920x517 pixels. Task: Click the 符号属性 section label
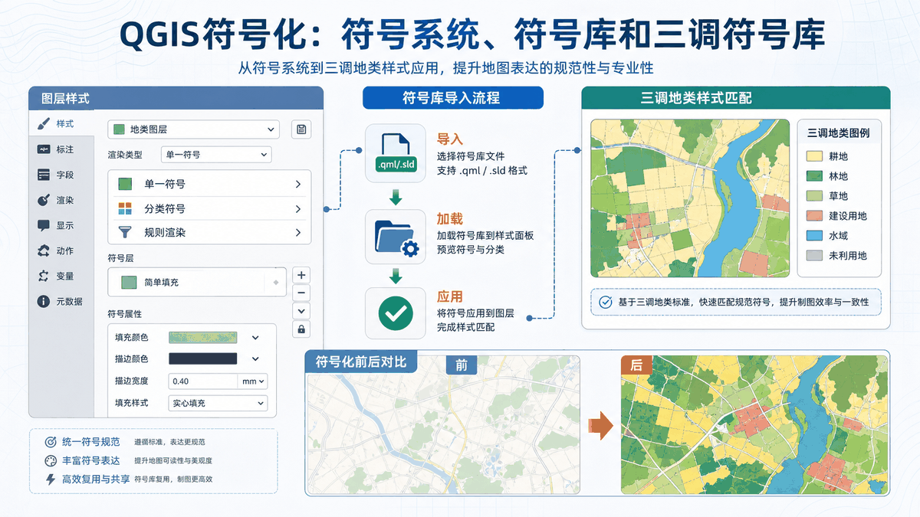pos(125,314)
